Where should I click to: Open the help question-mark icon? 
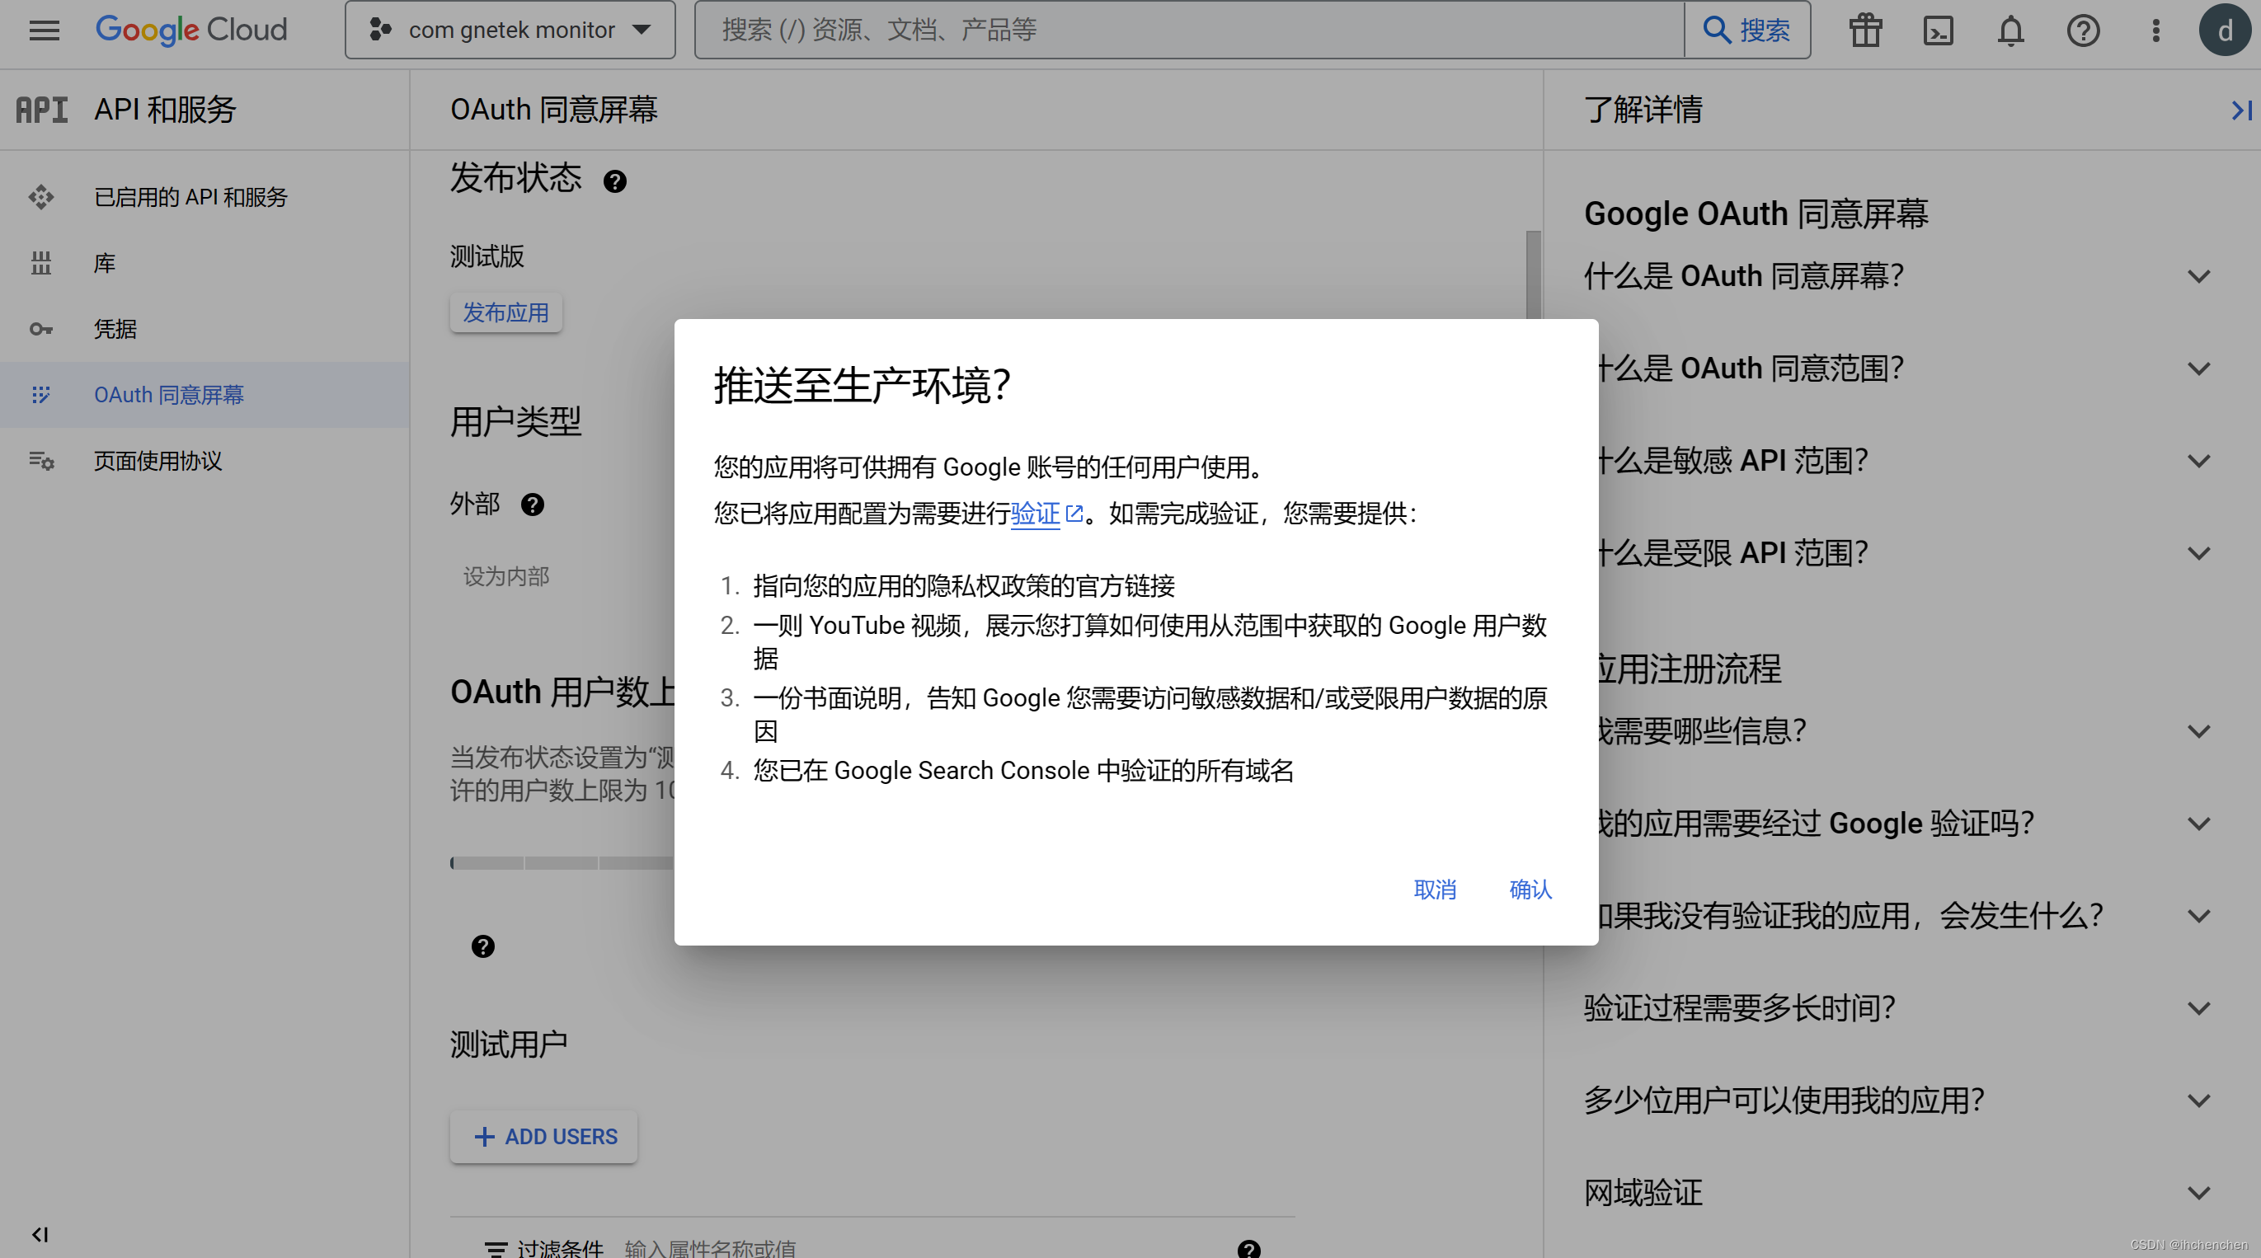[x=2083, y=30]
